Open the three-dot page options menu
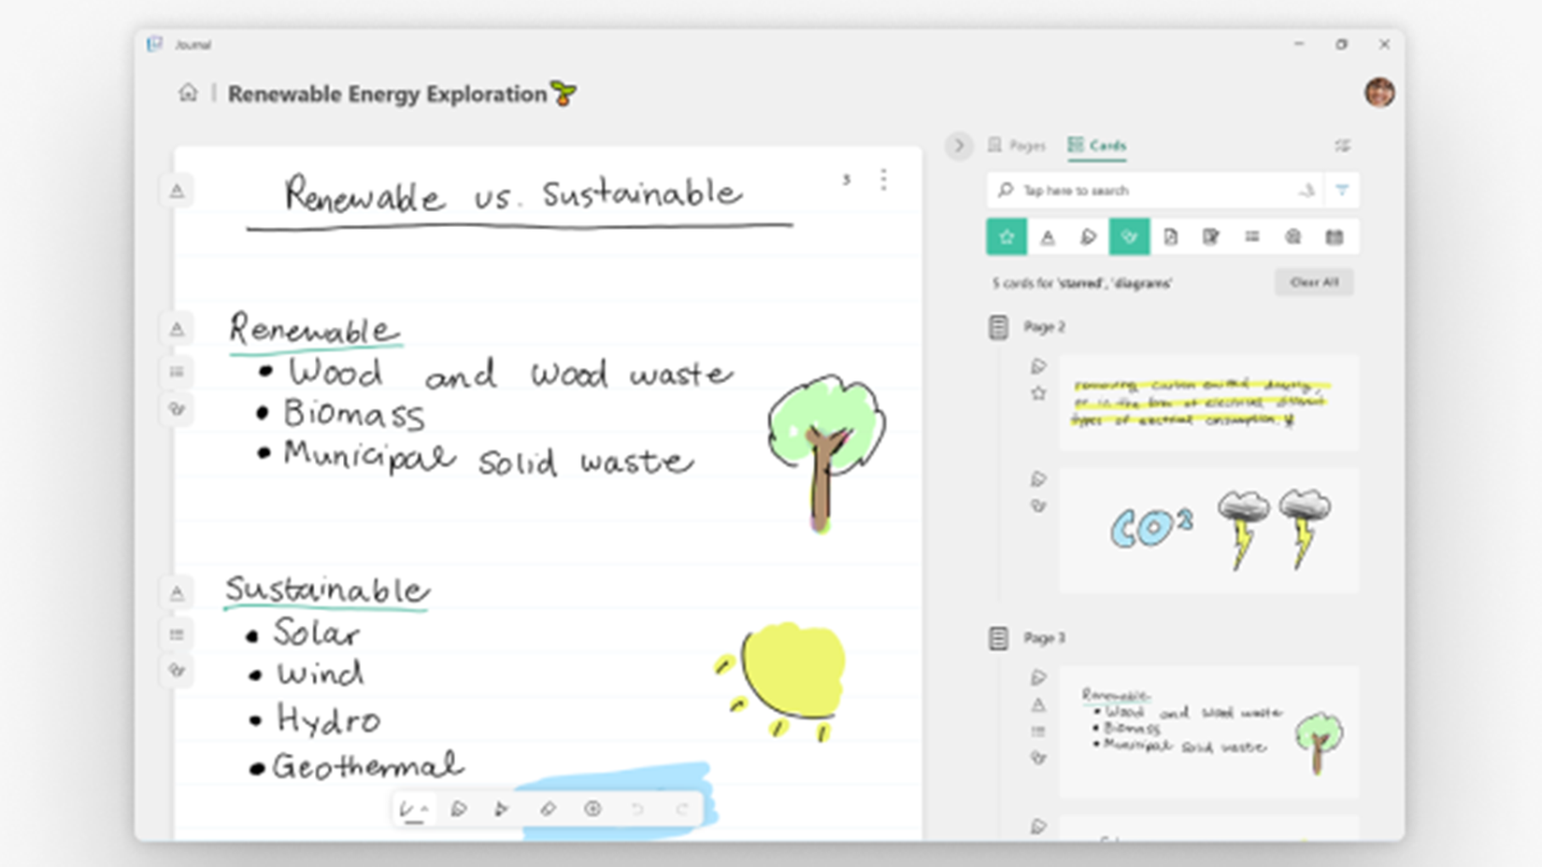The height and width of the screenshot is (867, 1542). tap(883, 179)
